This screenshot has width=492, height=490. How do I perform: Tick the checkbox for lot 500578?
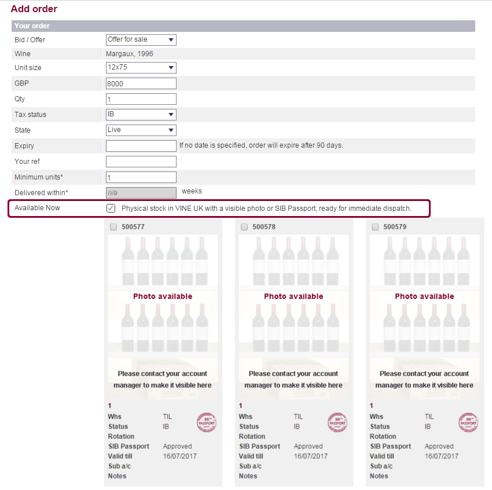coord(244,227)
